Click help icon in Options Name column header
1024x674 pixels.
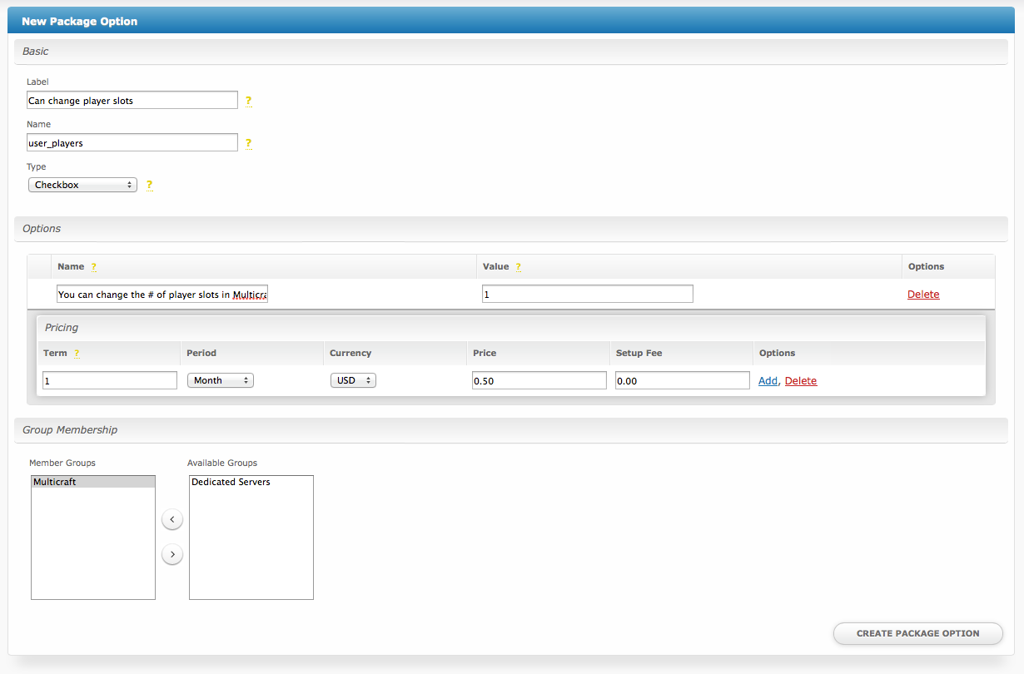click(93, 267)
